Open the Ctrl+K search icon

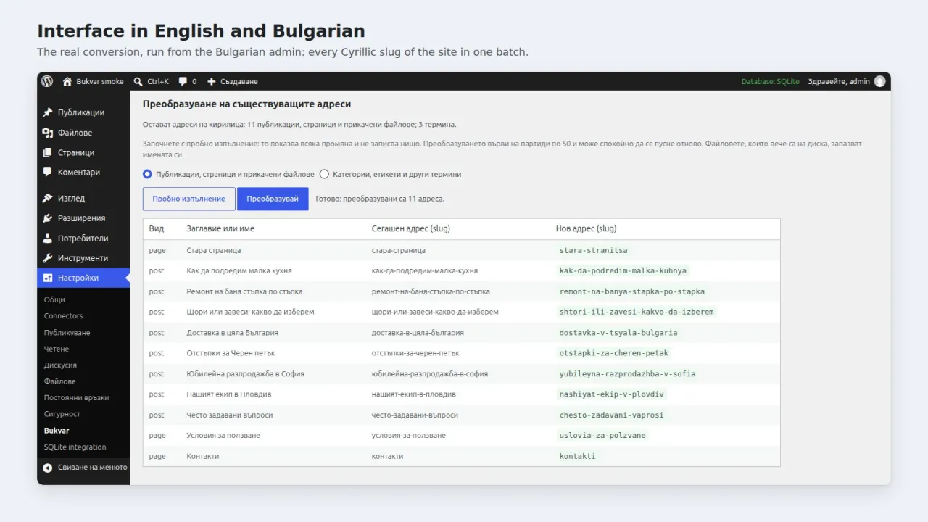[138, 81]
